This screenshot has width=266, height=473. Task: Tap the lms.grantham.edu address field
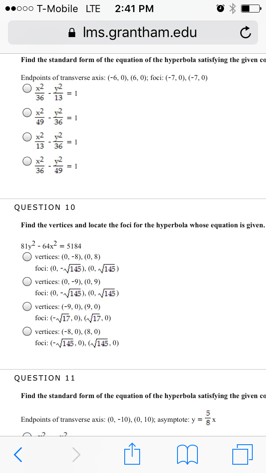133,32
